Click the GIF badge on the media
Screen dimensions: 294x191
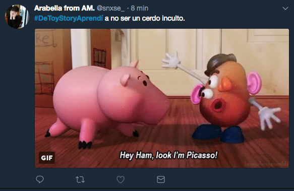click(x=47, y=158)
